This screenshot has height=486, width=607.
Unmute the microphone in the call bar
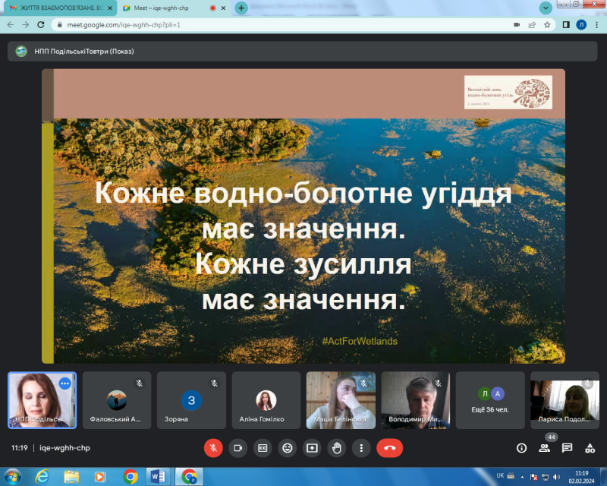tap(213, 448)
